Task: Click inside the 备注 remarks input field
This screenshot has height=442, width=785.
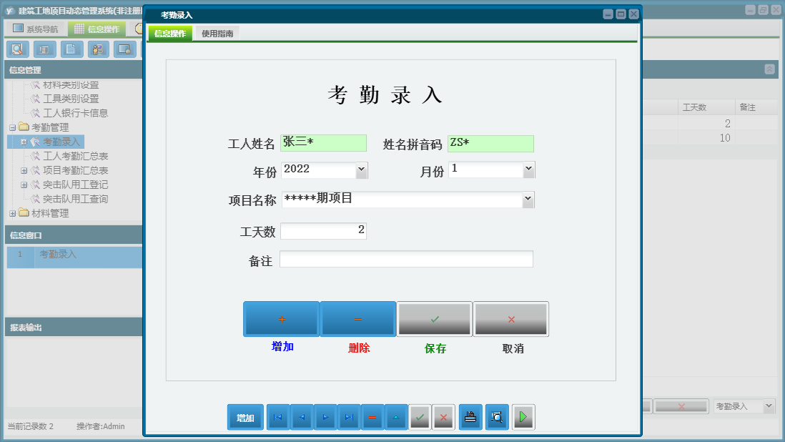Action: (x=406, y=260)
